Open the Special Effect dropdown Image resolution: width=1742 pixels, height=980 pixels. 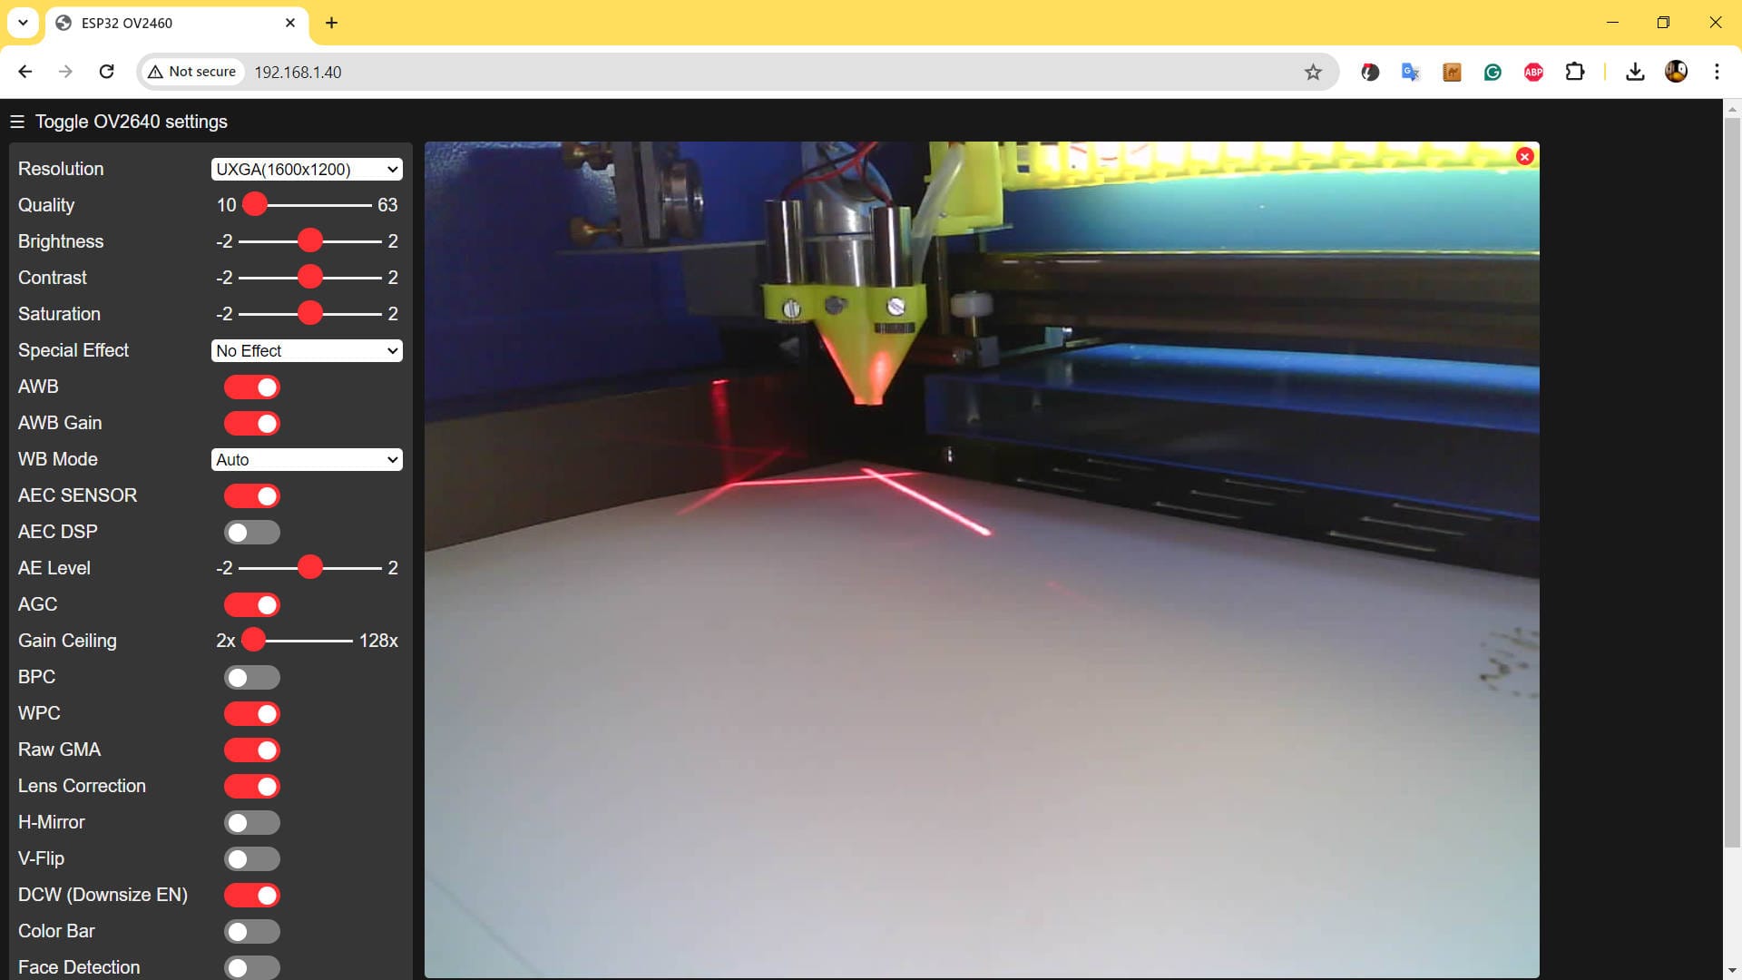click(x=307, y=350)
